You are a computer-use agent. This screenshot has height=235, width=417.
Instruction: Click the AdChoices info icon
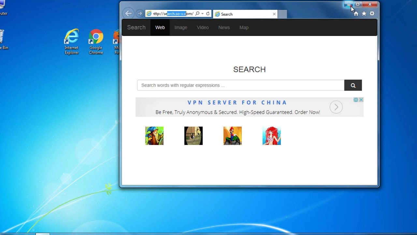coord(356,100)
